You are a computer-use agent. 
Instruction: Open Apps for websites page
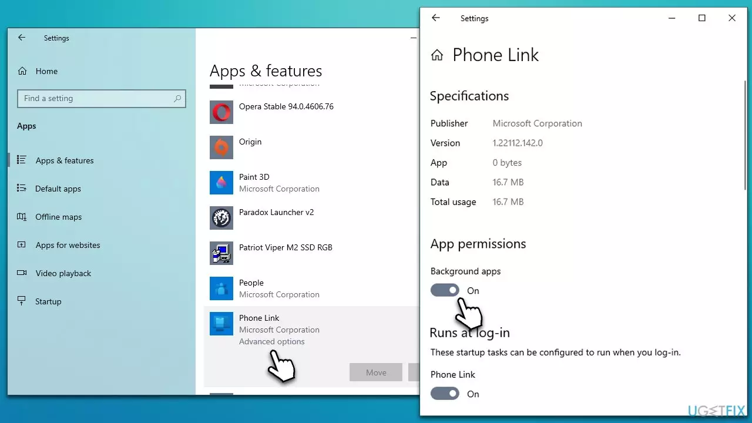68,245
